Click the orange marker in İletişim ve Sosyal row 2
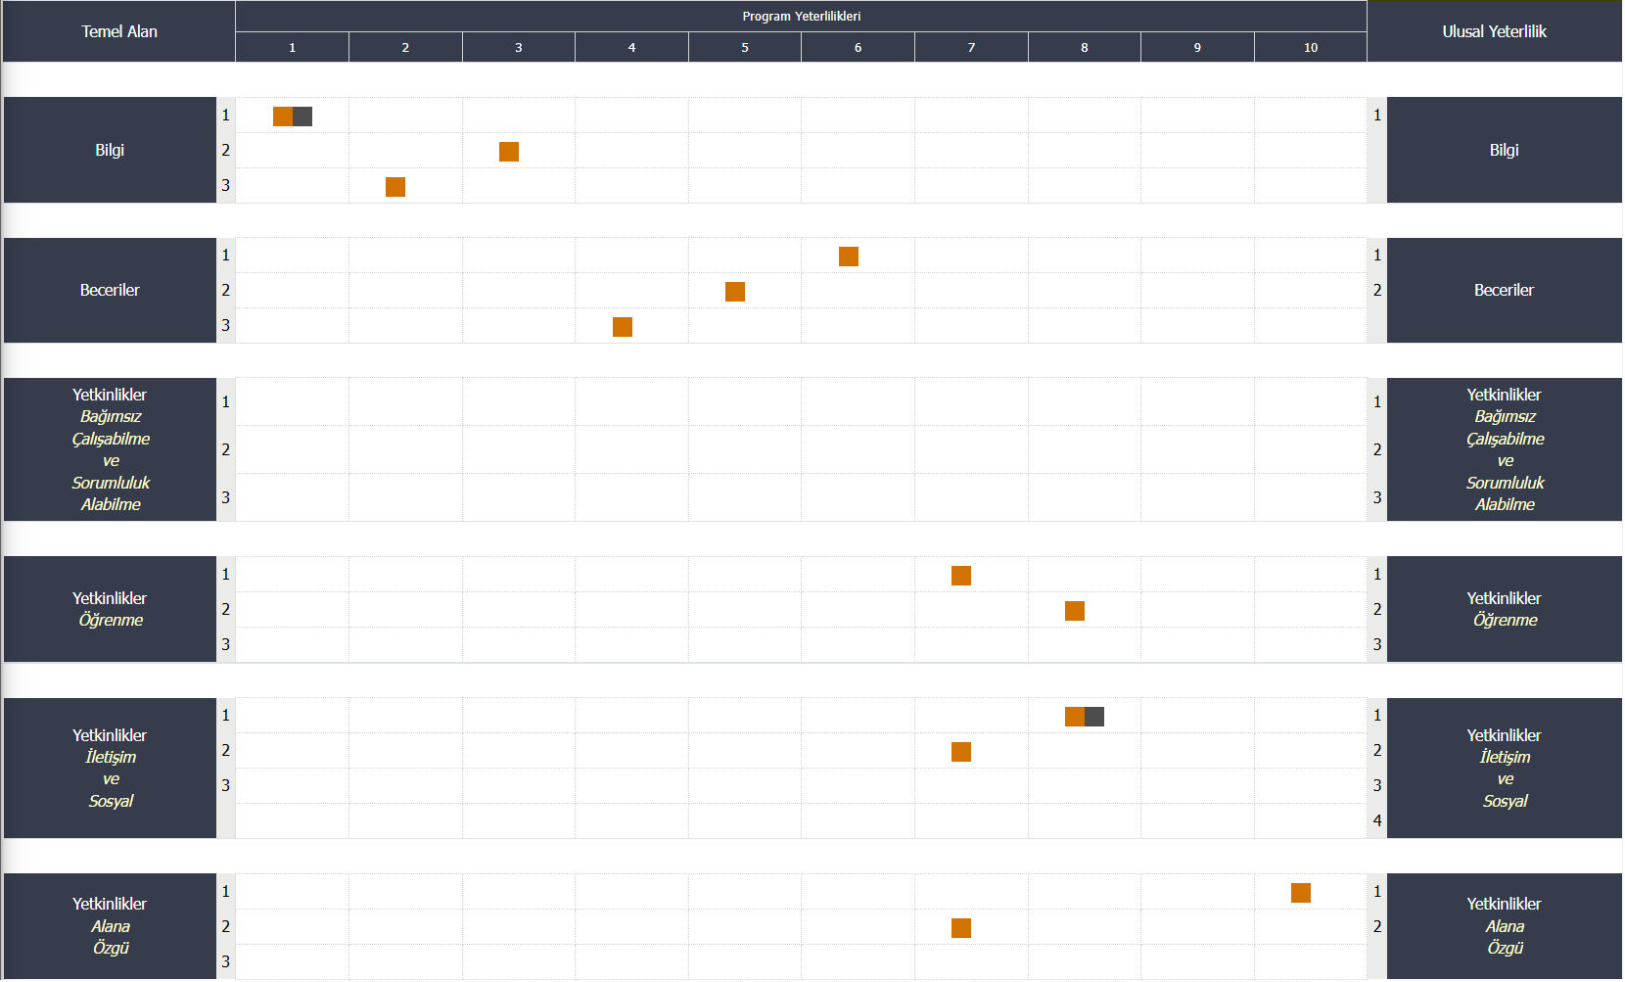 click(x=961, y=752)
